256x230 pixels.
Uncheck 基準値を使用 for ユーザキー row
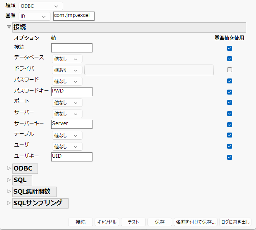click(230, 157)
